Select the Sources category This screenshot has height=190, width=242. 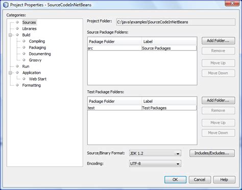click(x=29, y=22)
